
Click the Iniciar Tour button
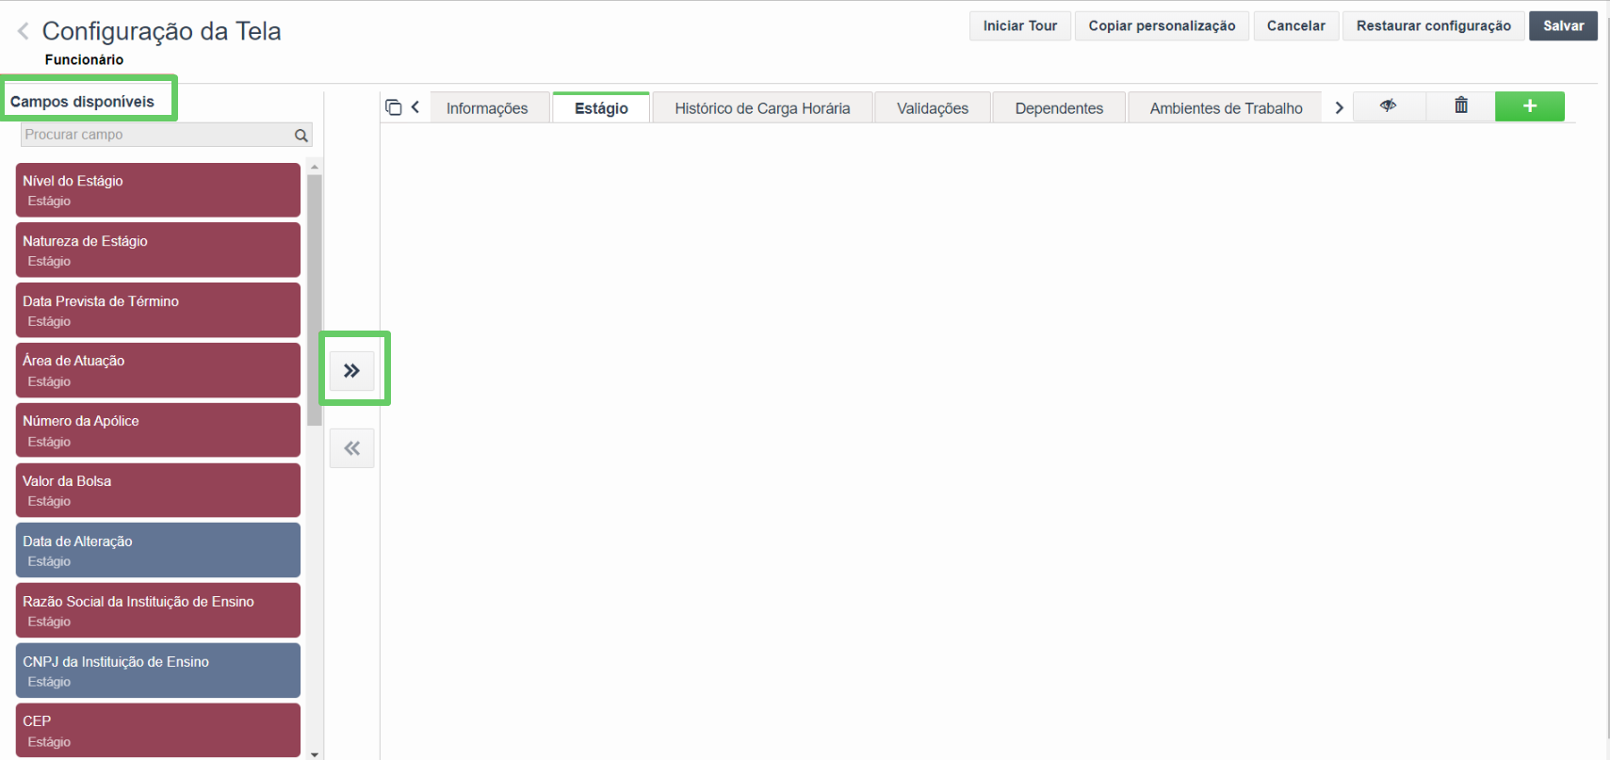(x=1020, y=26)
